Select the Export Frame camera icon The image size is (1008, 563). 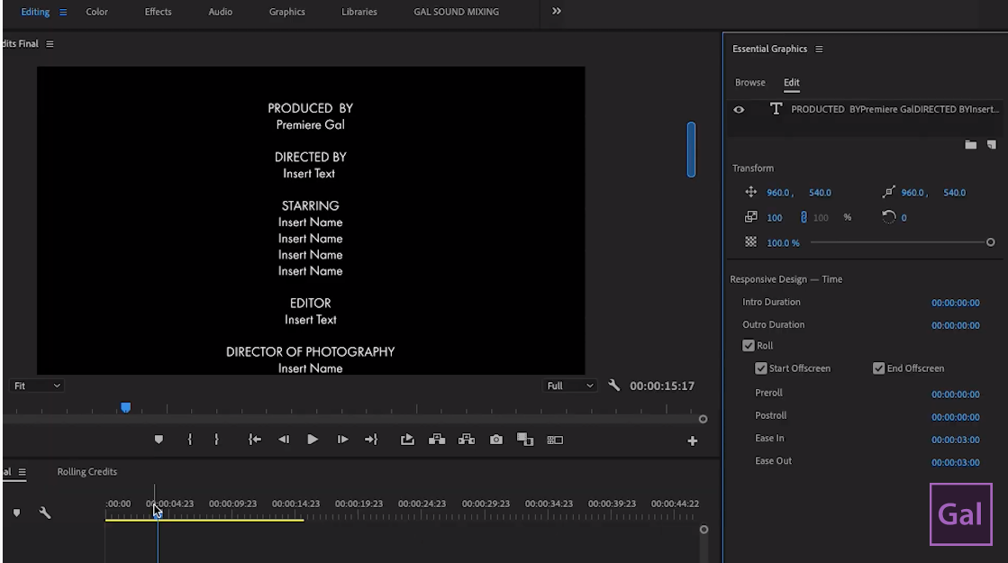pyautogui.click(x=496, y=439)
